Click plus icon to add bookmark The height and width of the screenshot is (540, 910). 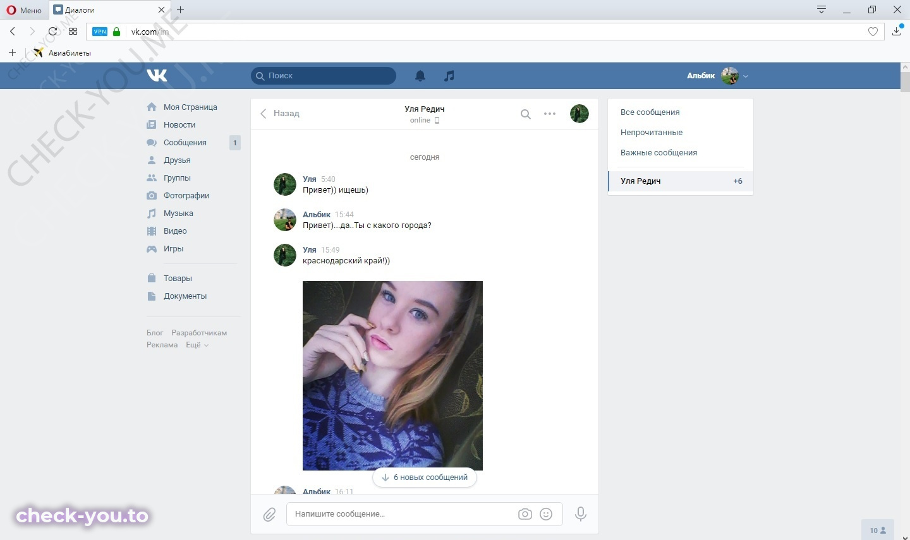click(12, 53)
